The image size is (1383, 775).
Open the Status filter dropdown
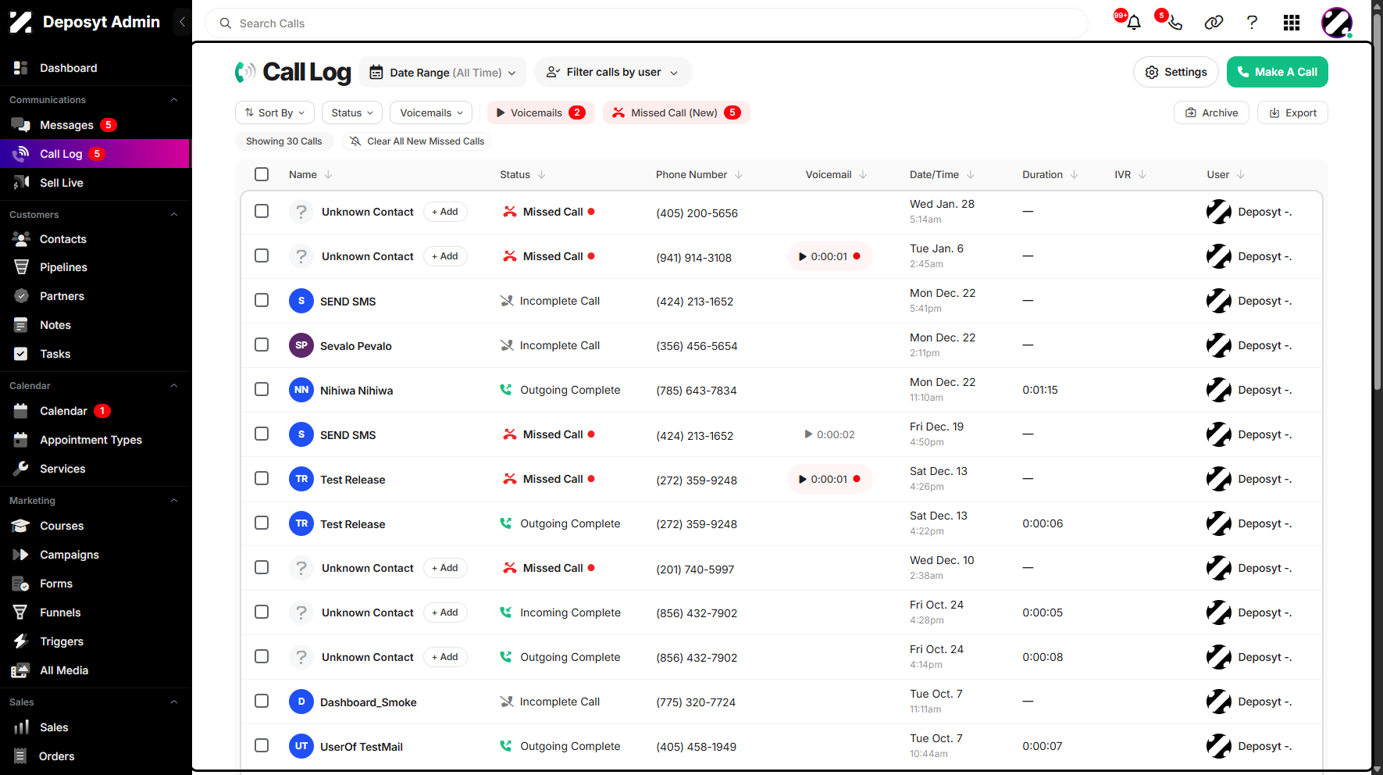[352, 112]
